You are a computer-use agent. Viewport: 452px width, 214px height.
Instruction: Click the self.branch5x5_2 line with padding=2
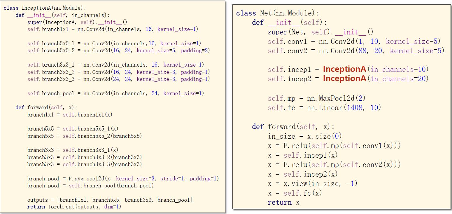119,51
